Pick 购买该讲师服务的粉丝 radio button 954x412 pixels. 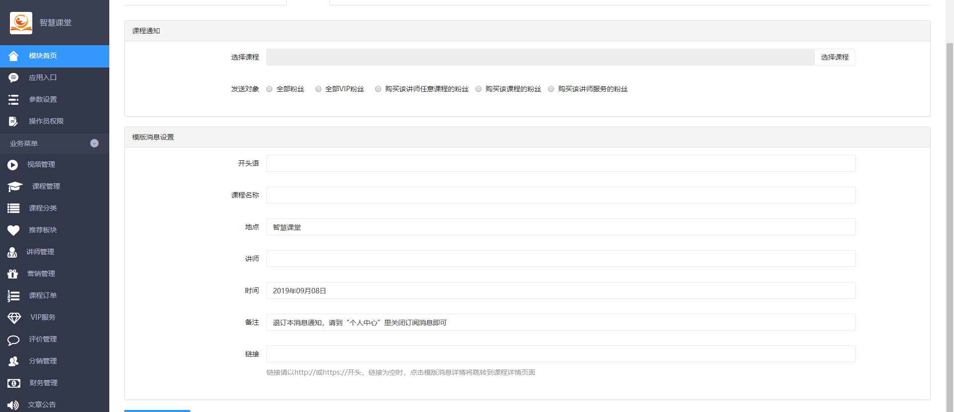pyautogui.click(x=551, y=89)
